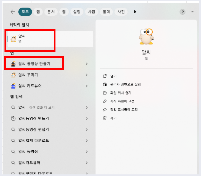Image resolution: width=201 pixels, height=176 pixels.
Task: Expand chevron for 알씨 동영상 web result
Action: pos(87,152)
